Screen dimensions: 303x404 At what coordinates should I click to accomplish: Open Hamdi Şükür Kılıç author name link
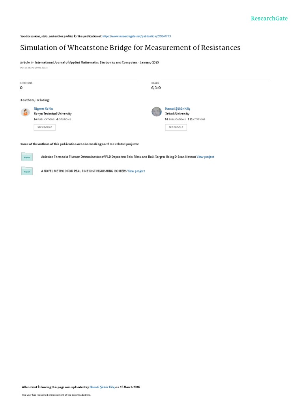pos(178,109)
